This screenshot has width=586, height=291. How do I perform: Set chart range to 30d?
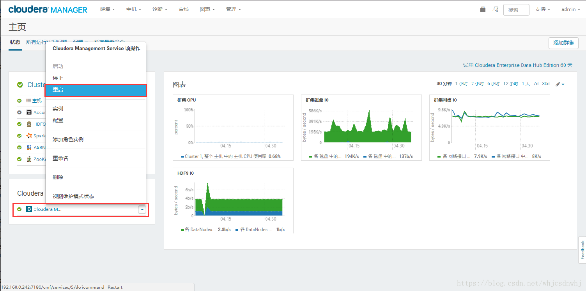coord(546,84)
